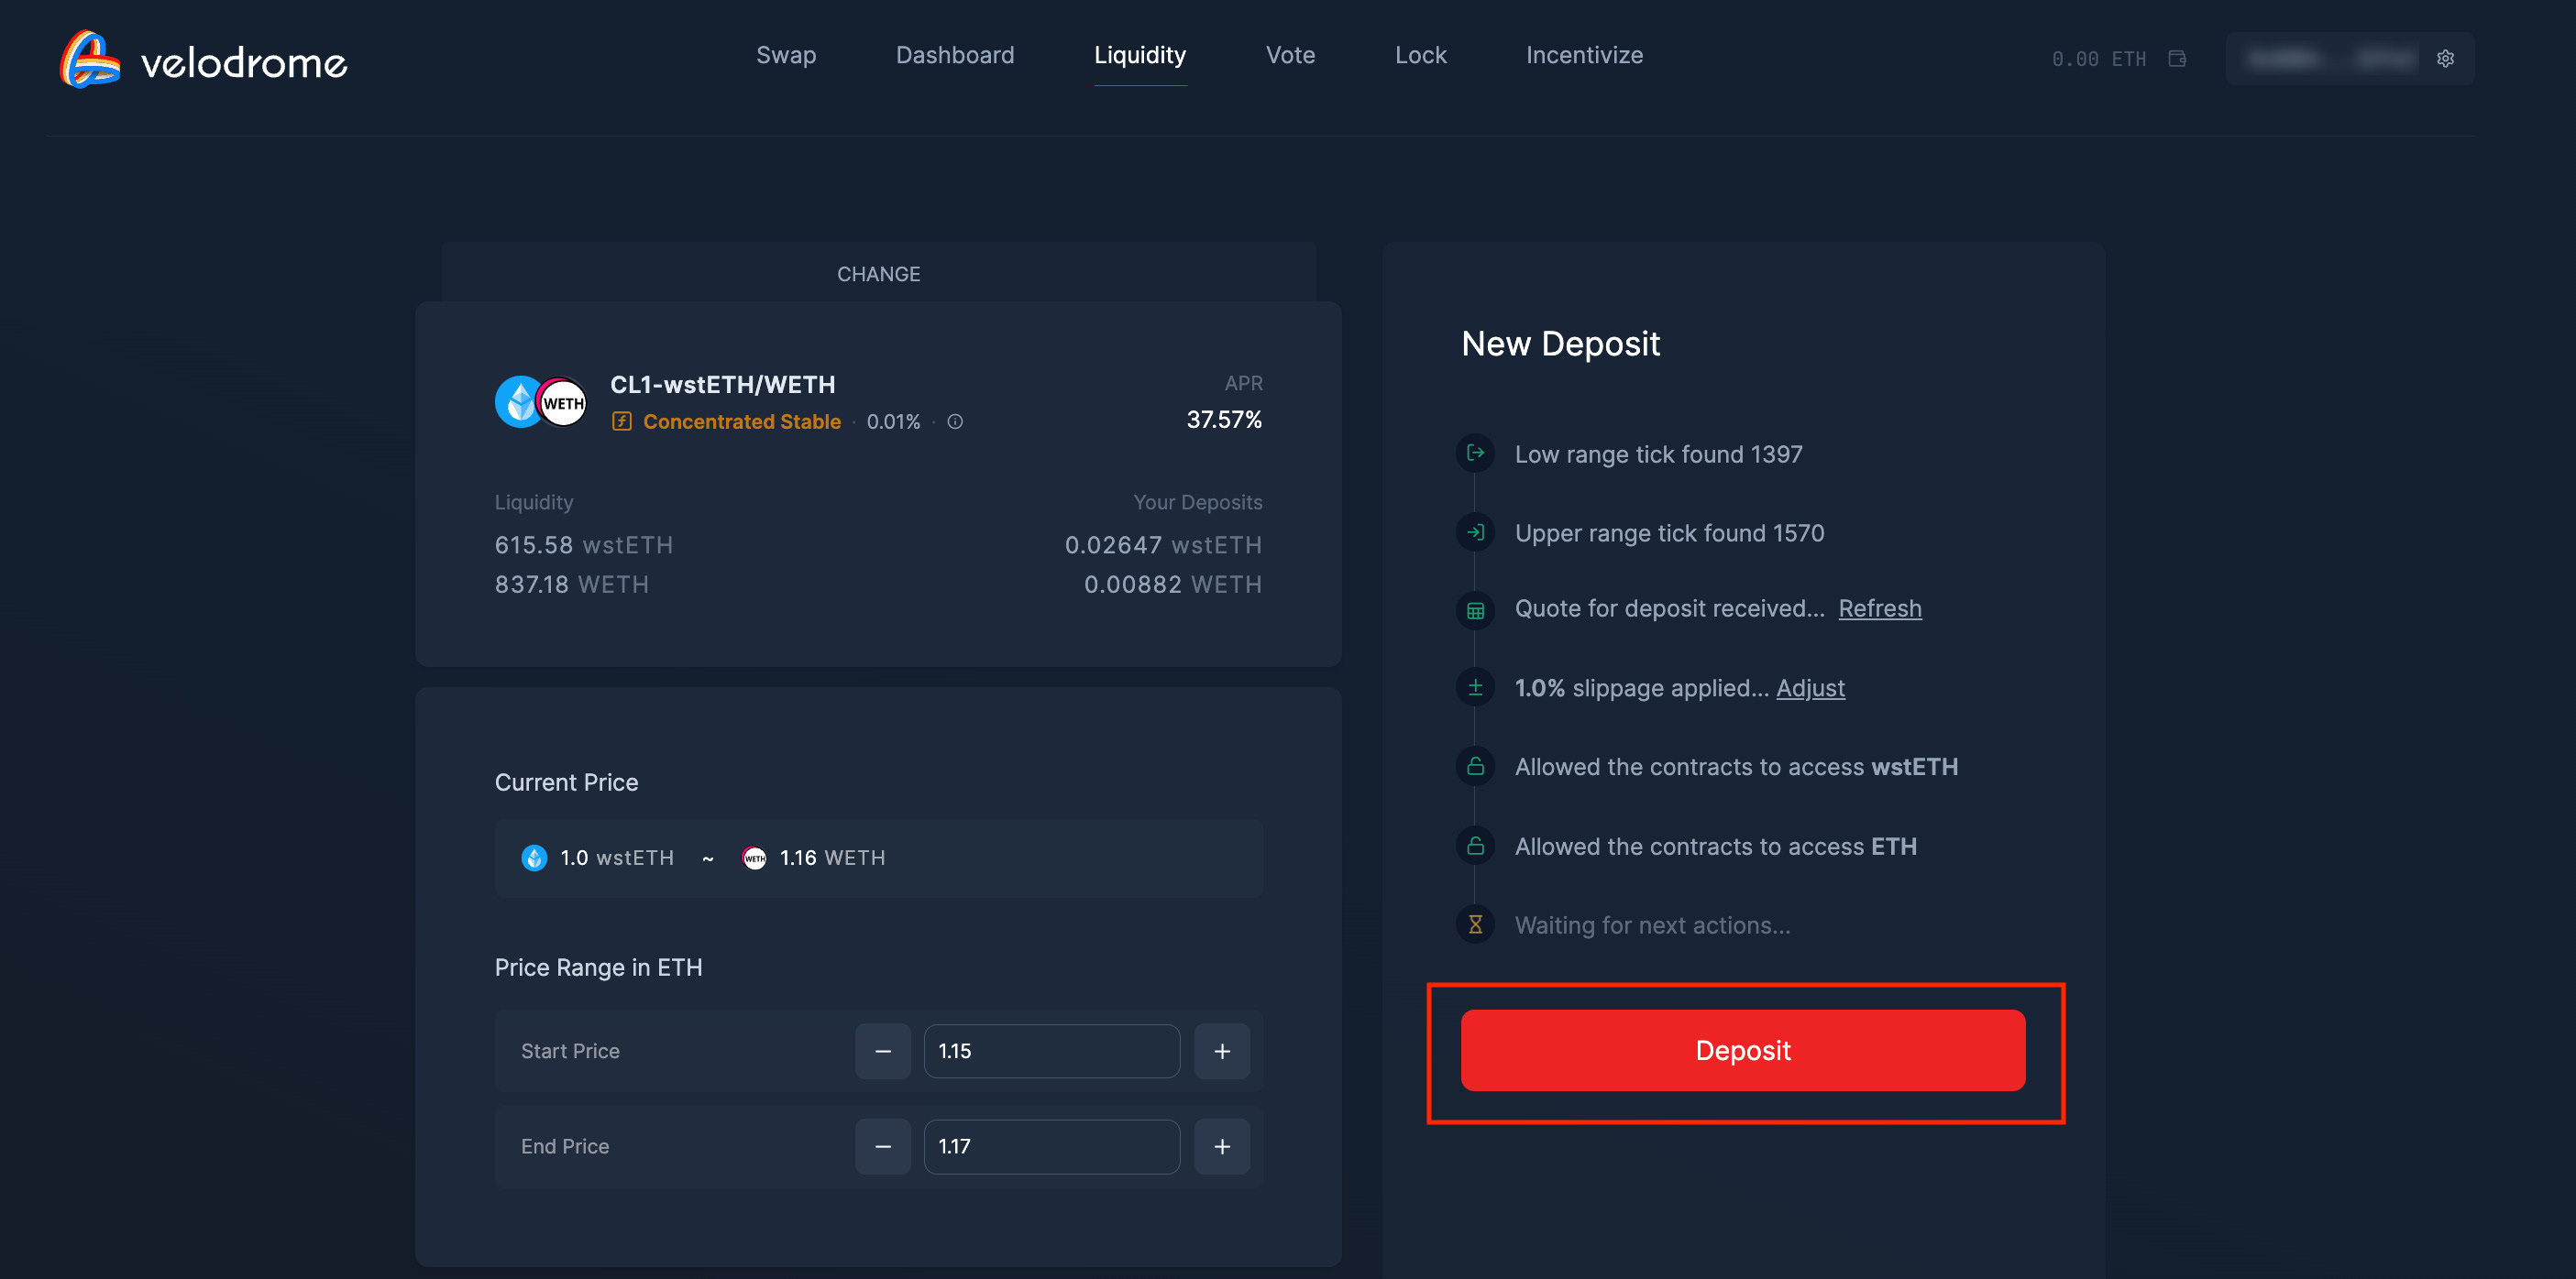Viewport: 2576px width, 1279px height.
Task: Decrease the End Price with minus
Action: pos(882,1146)
